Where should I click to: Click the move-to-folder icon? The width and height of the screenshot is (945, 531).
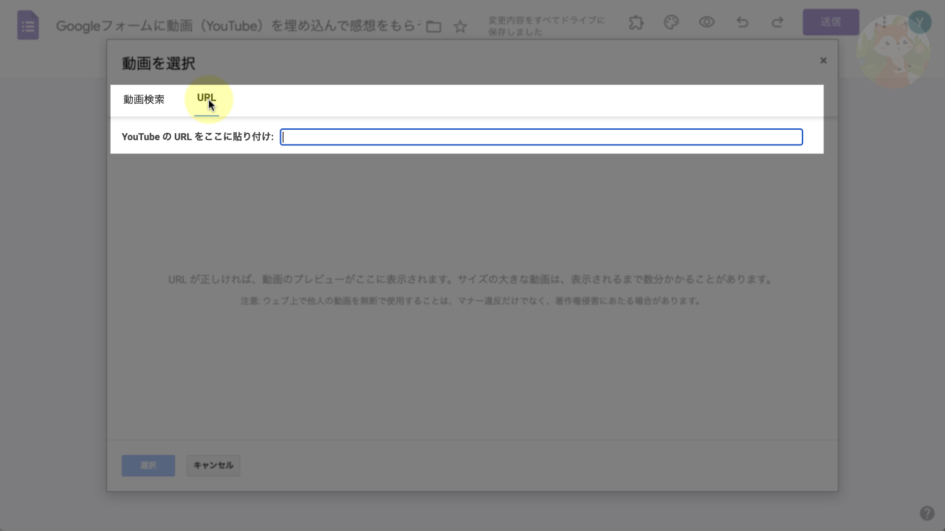tap(434, 26)
